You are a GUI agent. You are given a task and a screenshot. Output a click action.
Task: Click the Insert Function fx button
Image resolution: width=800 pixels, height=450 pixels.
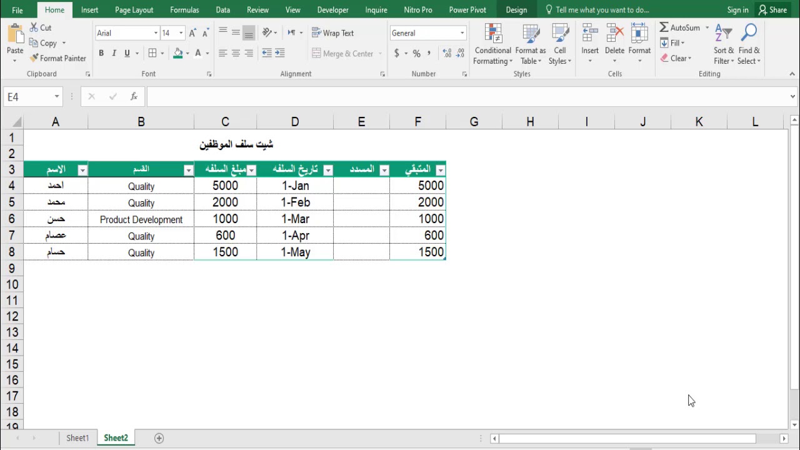pyautogui.click(x=134, y=97)
